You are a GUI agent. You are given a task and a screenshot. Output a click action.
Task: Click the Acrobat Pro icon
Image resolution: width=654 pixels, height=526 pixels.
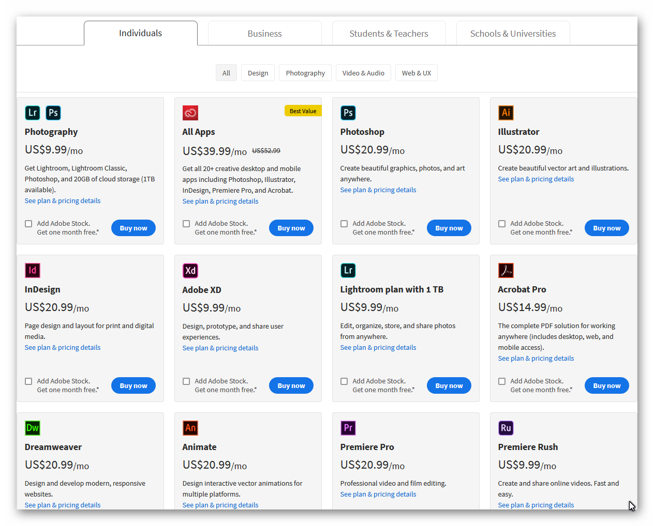(x=506, y=270)
